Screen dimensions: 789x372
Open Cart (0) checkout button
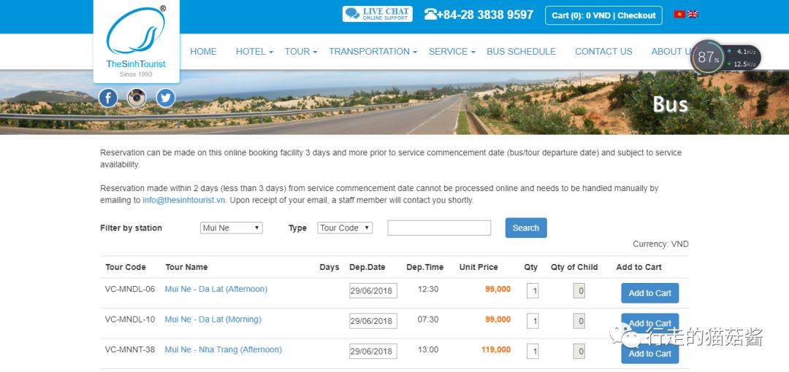603,15
